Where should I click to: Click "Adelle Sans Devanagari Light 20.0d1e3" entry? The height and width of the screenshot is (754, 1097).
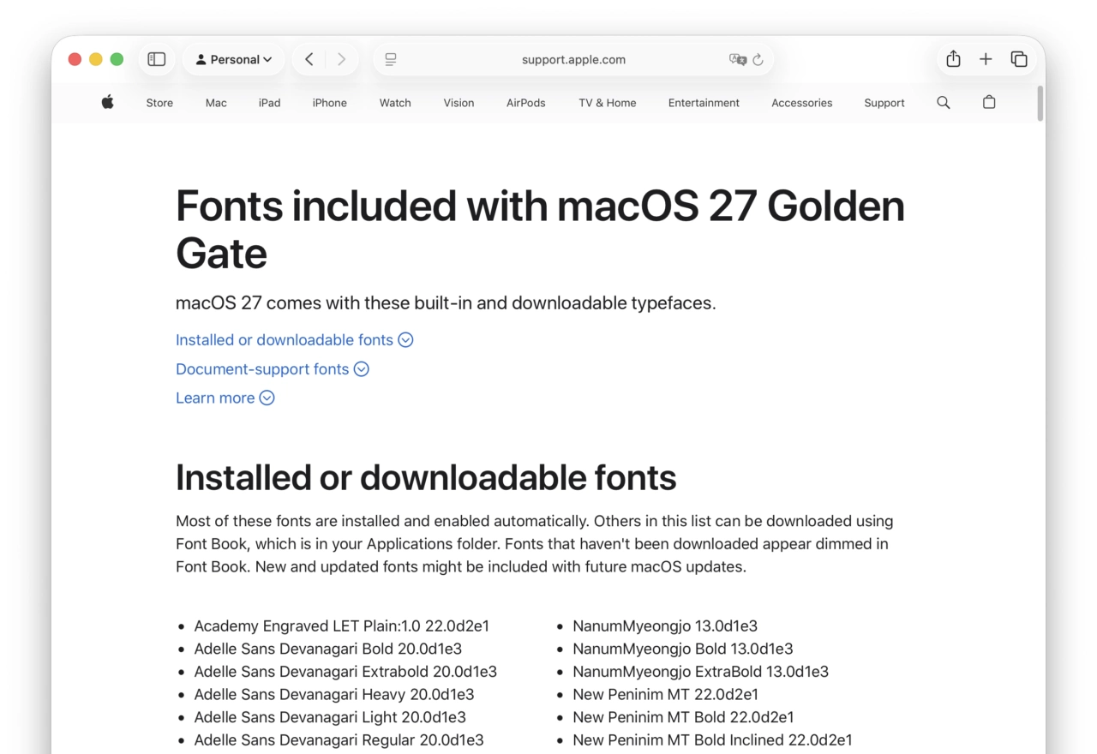pyautogui.click(x=330, y=717)
